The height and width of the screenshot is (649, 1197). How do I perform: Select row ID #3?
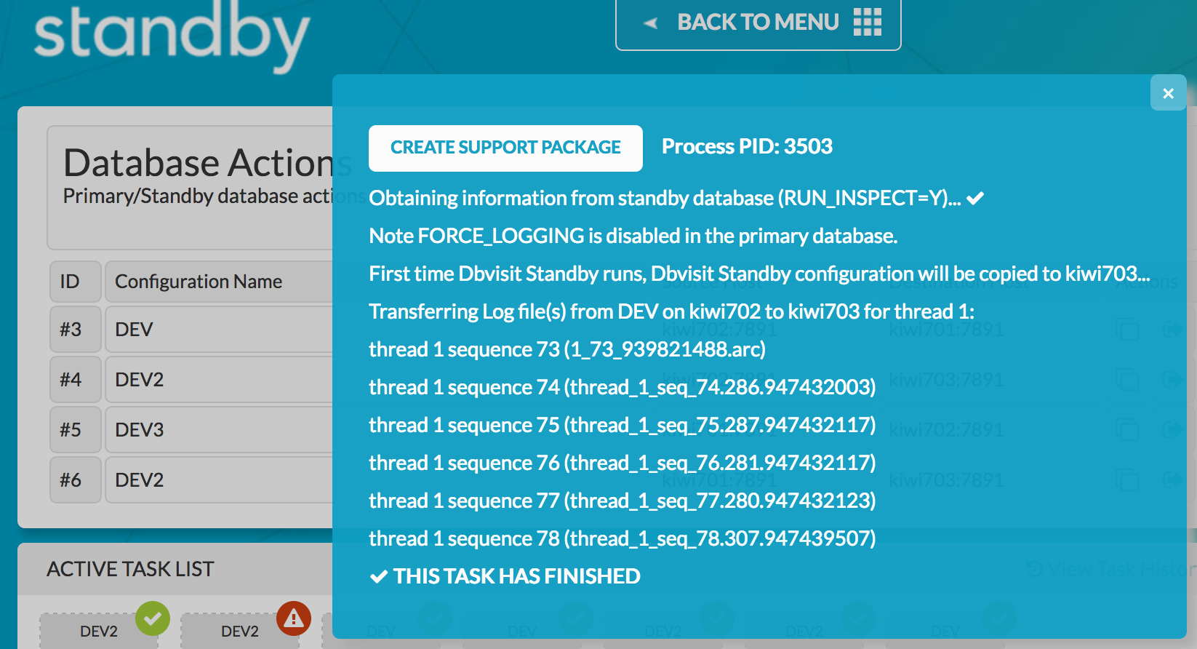76,330
